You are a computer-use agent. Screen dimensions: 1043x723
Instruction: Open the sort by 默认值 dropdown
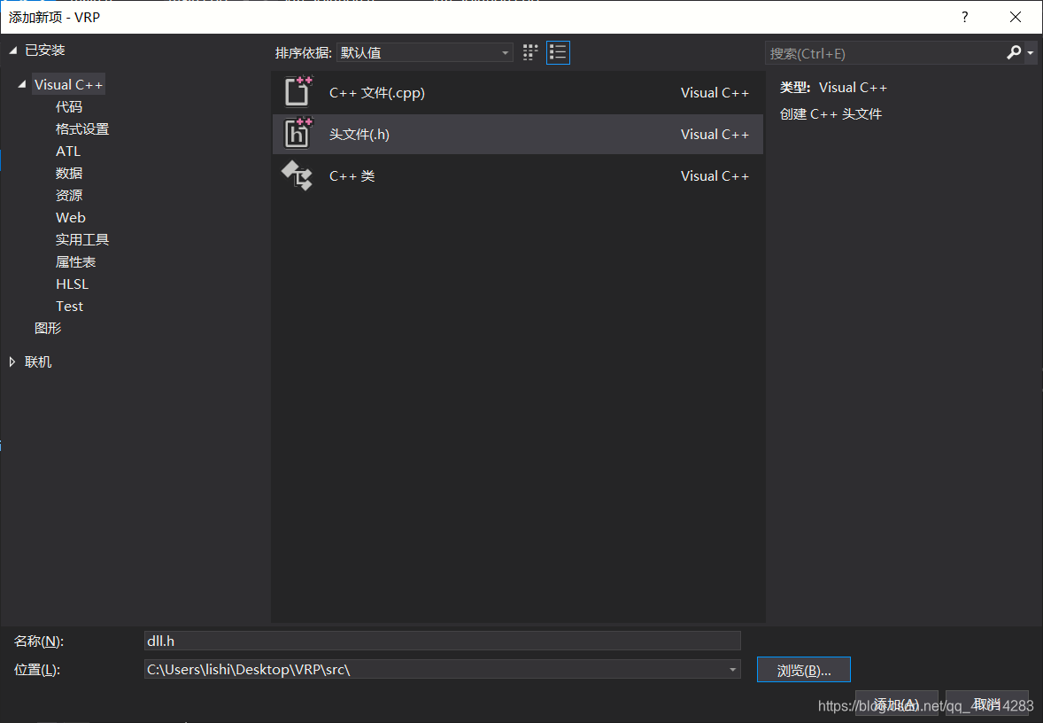tap(424, 52)
